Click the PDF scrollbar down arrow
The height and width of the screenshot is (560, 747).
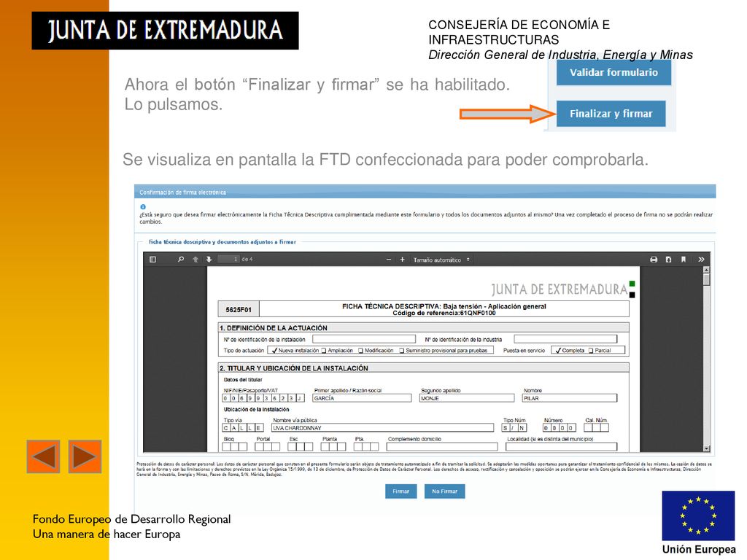pyautogui.click(x=706, y=448)
